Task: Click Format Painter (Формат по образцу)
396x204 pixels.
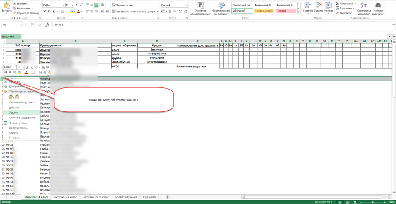Action: point(27,13)
